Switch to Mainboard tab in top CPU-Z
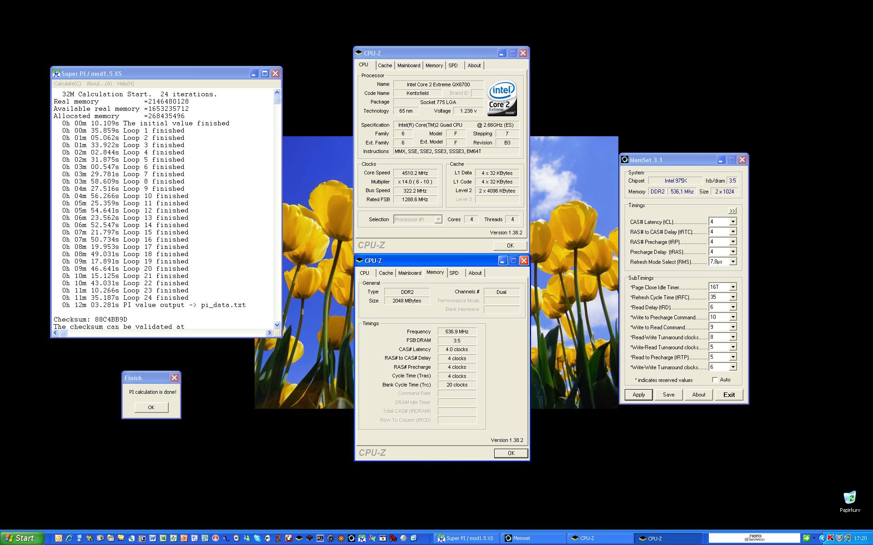Screen dimensions: 873x545 click(409, 65)
